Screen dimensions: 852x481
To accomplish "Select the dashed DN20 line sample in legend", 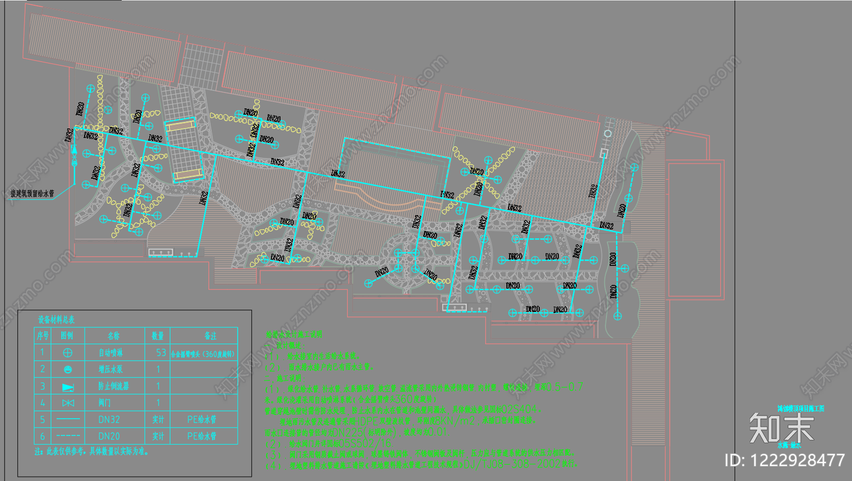I will (x=68, y=436).
